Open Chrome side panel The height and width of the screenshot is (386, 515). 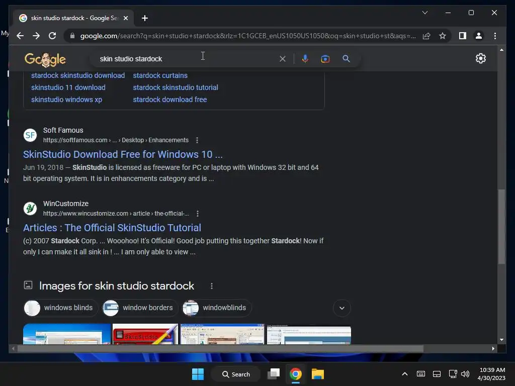(463, 36)
